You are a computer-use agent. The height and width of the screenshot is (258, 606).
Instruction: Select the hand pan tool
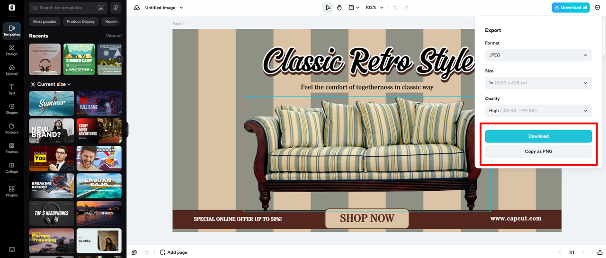[x=339, y=8]
